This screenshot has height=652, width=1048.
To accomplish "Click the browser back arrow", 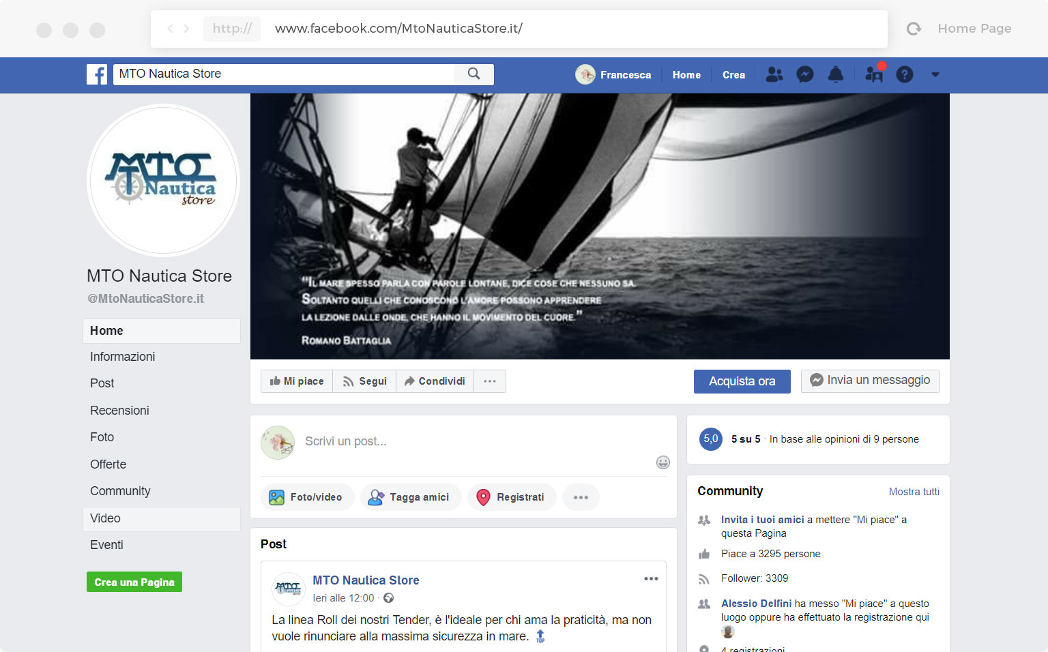I will [171, 29].
